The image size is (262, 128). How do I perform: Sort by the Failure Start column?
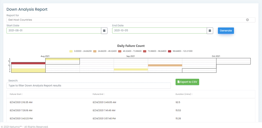coord(16,94)
